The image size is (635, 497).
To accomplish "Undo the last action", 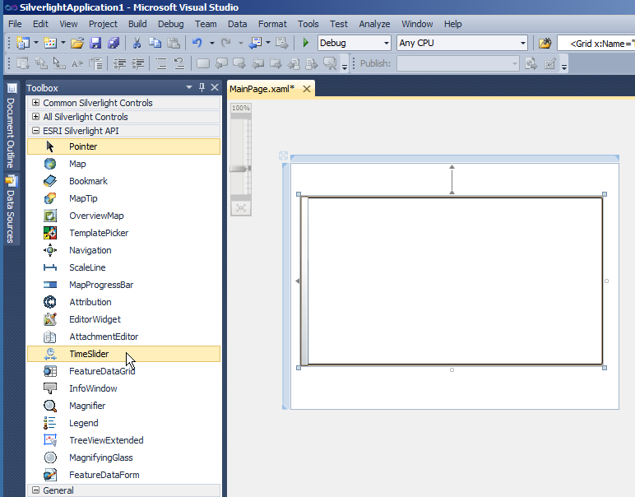I will pos(197,43).
